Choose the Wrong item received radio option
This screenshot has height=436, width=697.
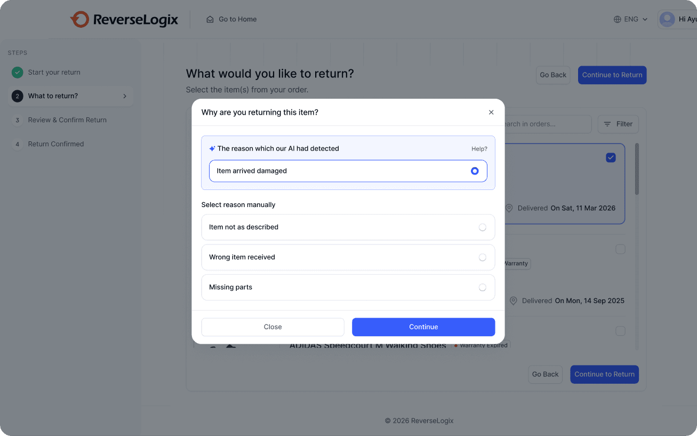click(482, 257)
